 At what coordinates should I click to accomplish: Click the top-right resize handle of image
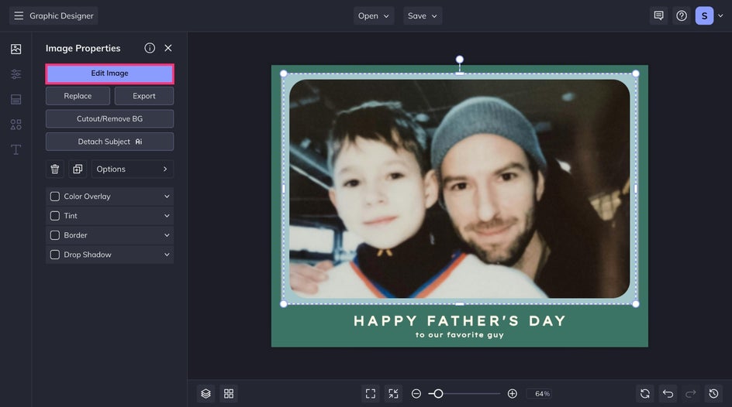pos(636,74)
